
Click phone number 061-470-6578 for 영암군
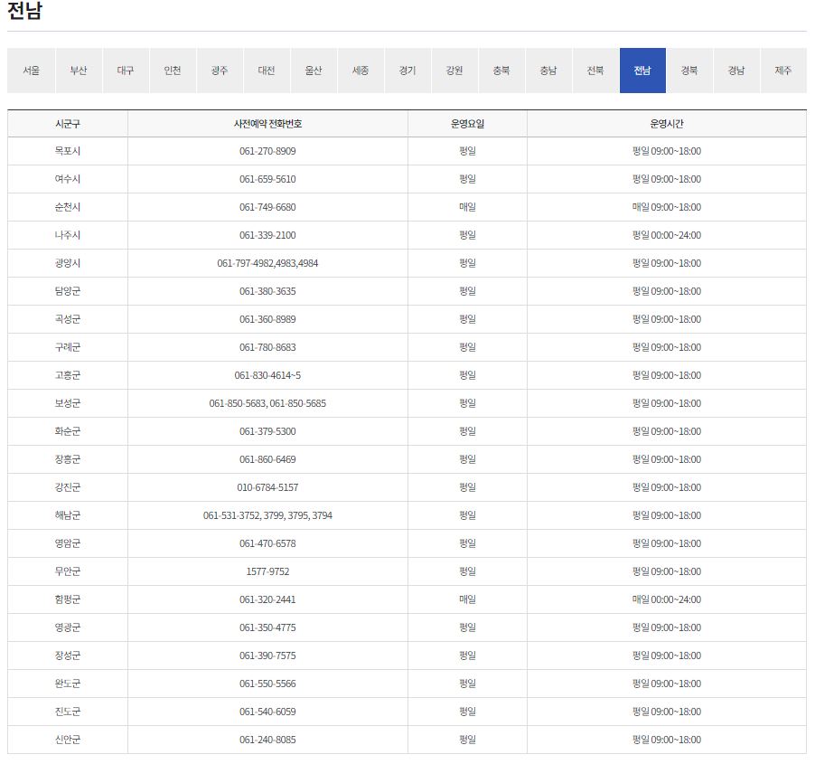[x=267, y=544]
